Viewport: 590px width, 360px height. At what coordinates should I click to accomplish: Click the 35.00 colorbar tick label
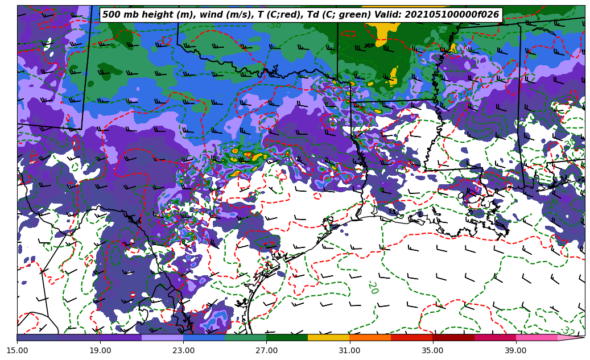pos(432,351)
